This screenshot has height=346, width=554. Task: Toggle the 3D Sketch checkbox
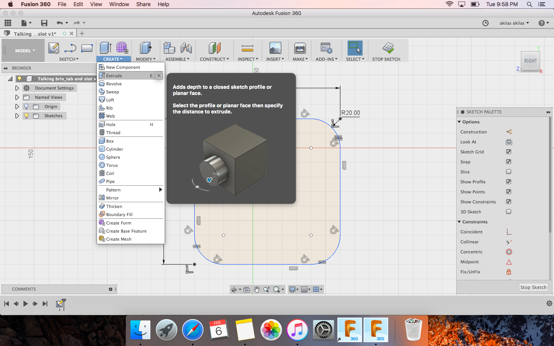click(x=509, y=212)
